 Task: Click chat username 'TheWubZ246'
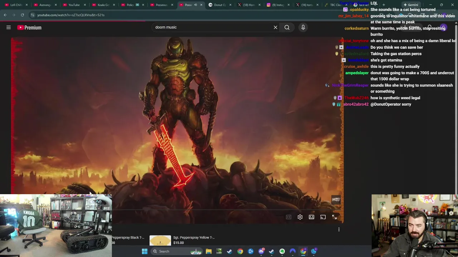(356, 98)
